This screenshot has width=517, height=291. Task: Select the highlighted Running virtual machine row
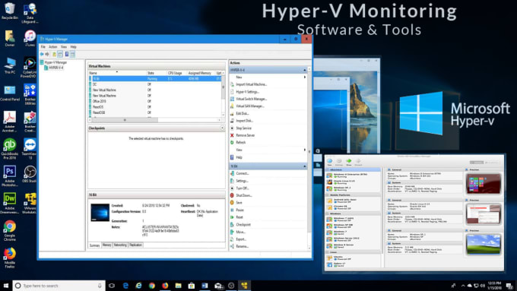pos(155,79)
